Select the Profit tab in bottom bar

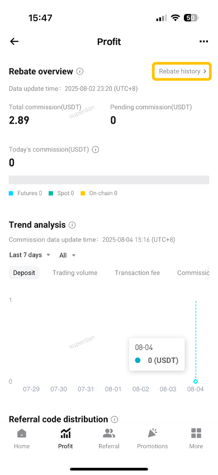click(65, 439)
